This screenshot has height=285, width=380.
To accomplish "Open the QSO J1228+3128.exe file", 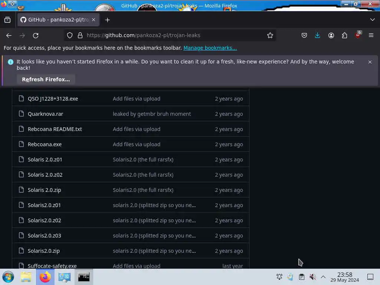I will (53, 99).
